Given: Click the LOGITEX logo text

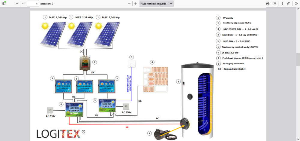Looking at the screenshot, I should [58, 134].
